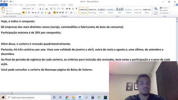Toggle subscript formatting
This screenshot has width=178, height=100.
tap(36, 12)
